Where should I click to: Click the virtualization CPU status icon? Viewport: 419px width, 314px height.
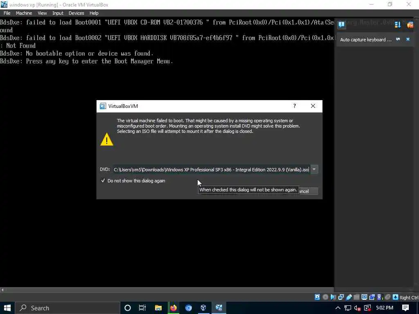coord(380,297)
